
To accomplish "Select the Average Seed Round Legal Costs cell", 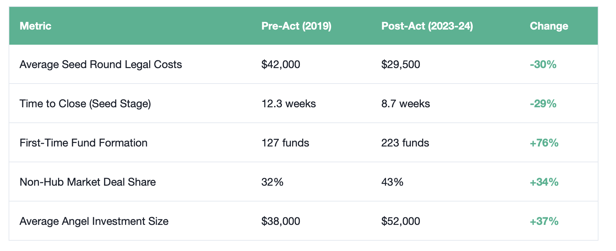I will tap(101, 65).
